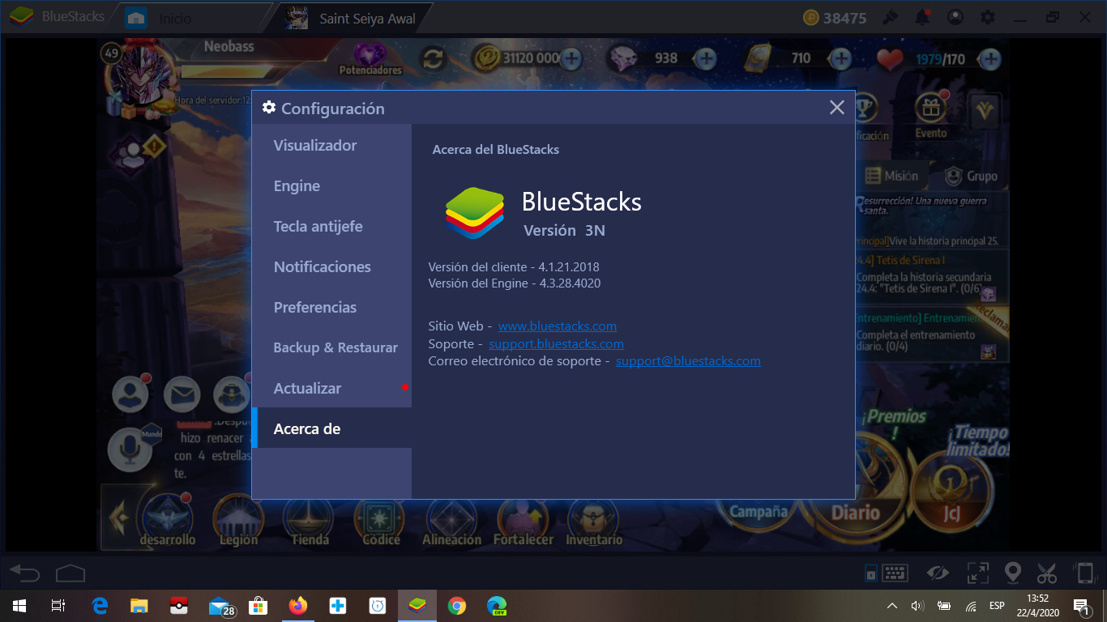Click the fullscreen expand icon

point(978,573)
